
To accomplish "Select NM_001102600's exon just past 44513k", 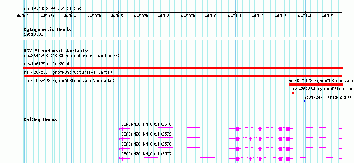I will pos(288,129).
